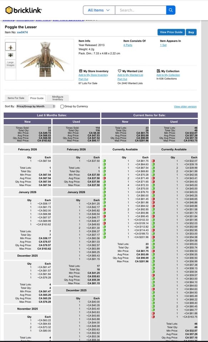Click green cube beside New ~CA $189.73 listing
The image size is (208, 342).
[104, 234]
